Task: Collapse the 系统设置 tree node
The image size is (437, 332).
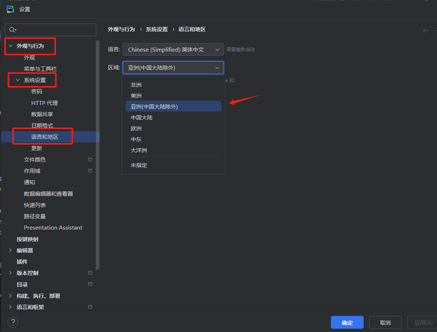Action: point(18,80)
